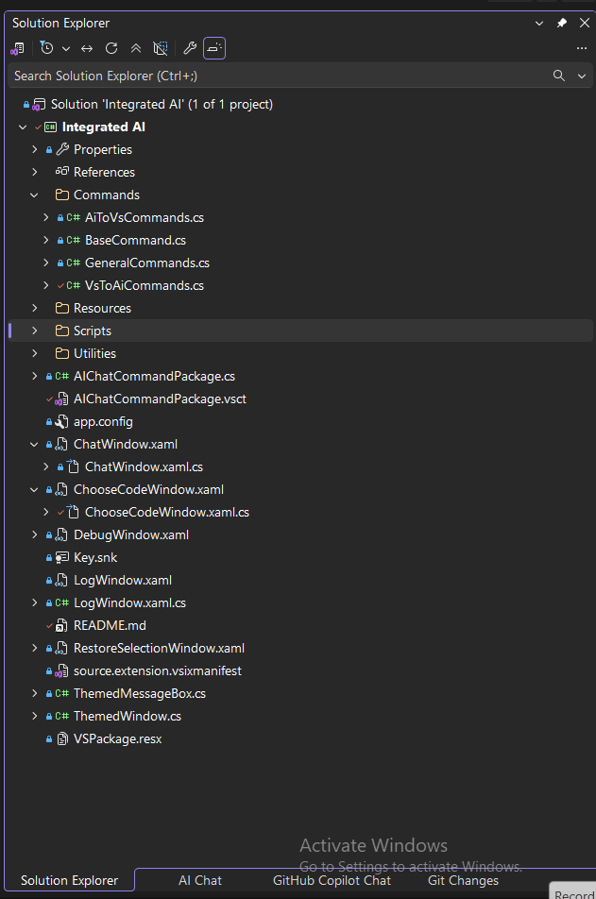Click the source.extension.vsixmanifest file icon

click(x=61, y=671)
